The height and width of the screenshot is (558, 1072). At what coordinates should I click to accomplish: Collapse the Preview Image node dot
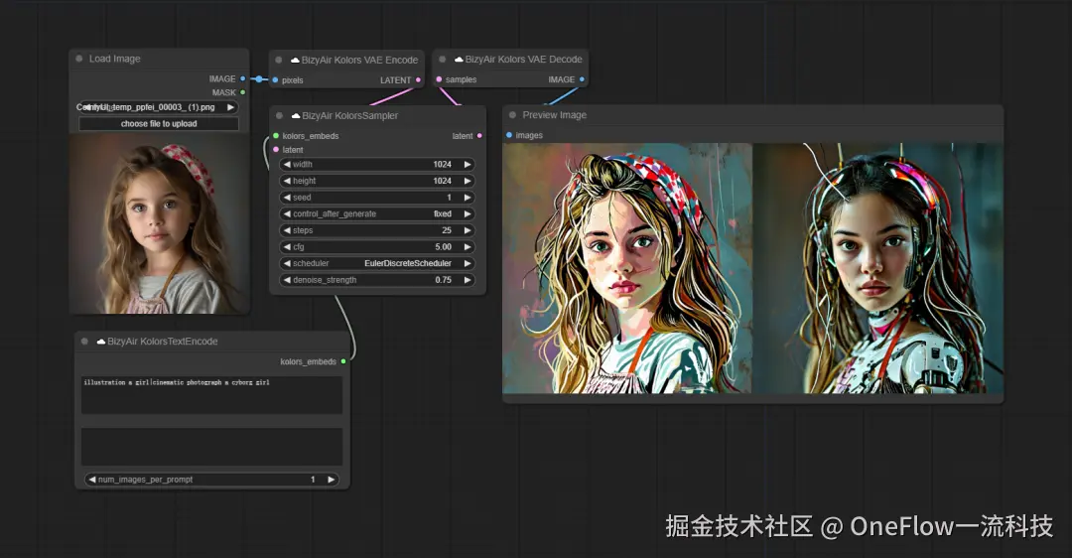click(x=513, y=115)
